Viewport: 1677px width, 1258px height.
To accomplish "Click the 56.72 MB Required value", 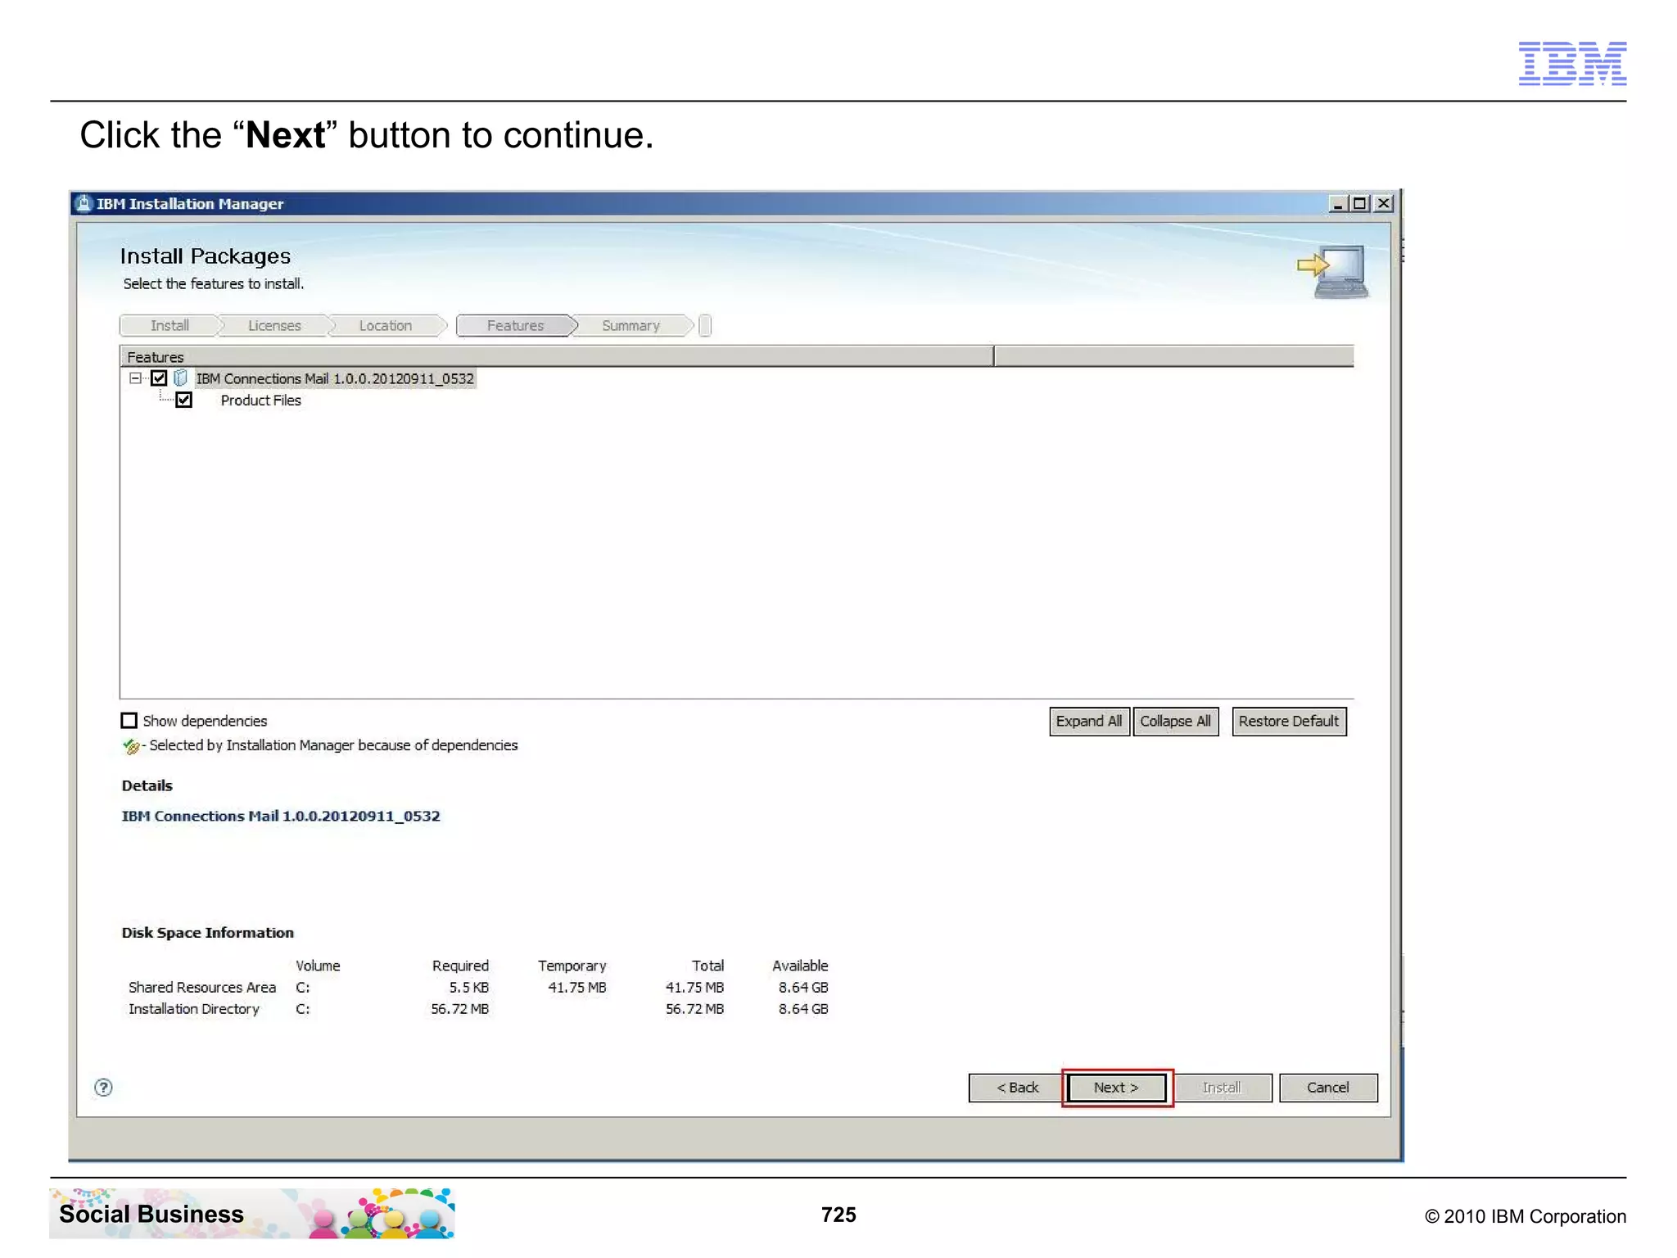I will click(x=459, y=1009).
